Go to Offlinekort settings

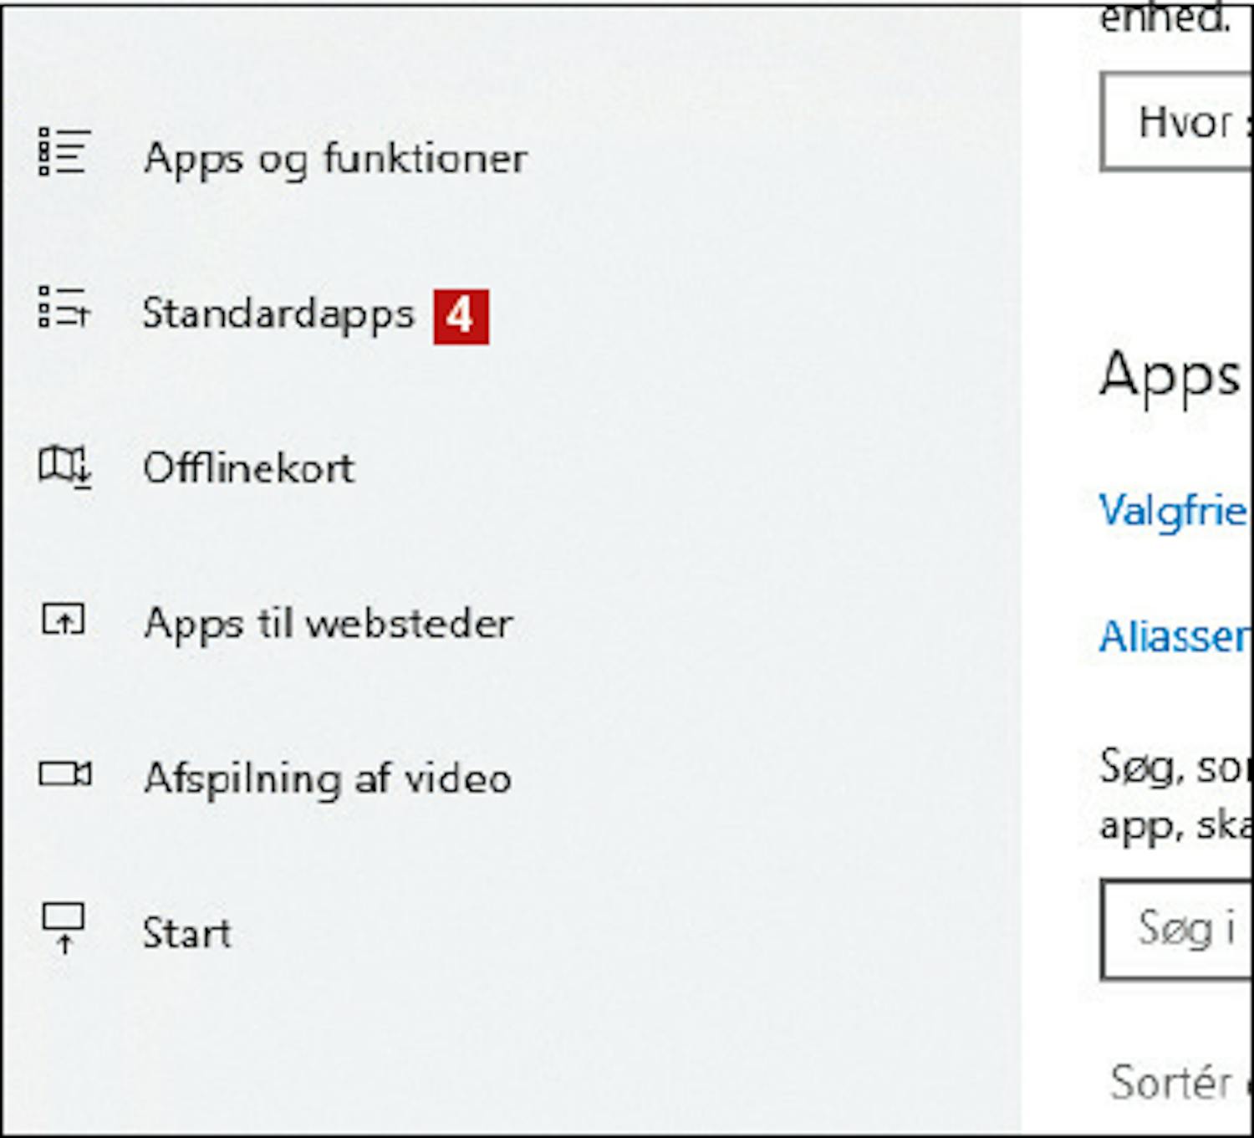pos(248,467)
